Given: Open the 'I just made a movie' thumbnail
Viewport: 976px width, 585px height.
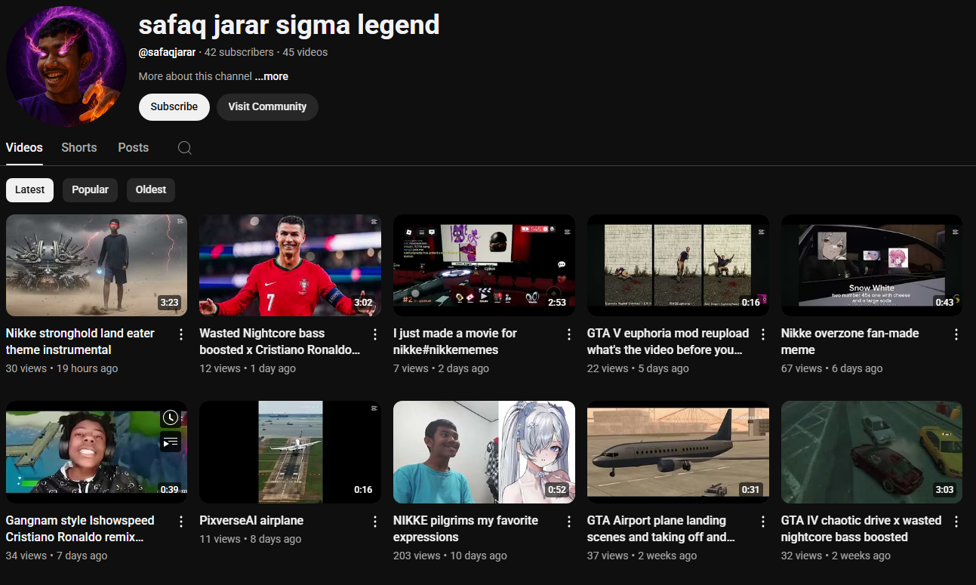Looking at the screenshot, I should tap(484, 265).
